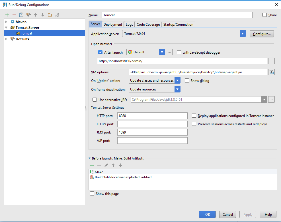
Task: Remove selected before launch task
Action: pos(99,165)
